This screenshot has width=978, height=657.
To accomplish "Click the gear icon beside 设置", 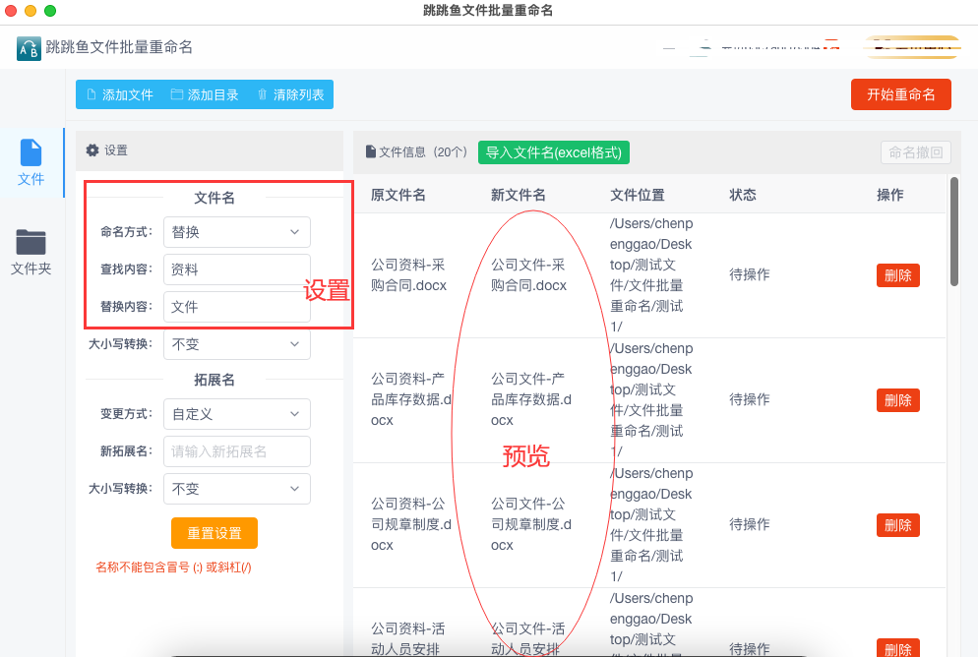I will tap(92, 150).
